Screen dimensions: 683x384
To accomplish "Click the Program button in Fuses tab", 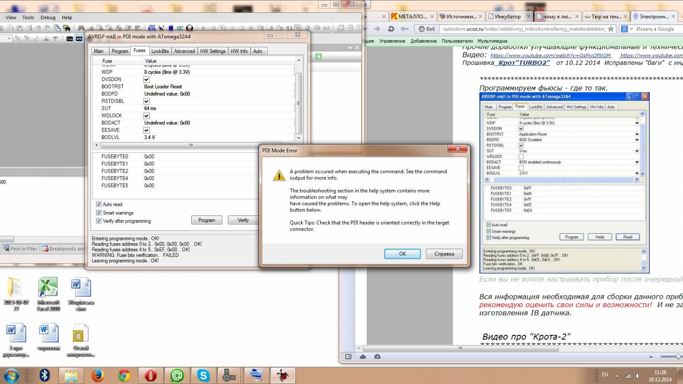I will 207,220.
